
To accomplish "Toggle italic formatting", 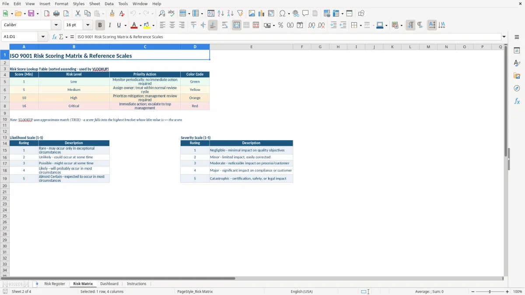I will point(109,25).
